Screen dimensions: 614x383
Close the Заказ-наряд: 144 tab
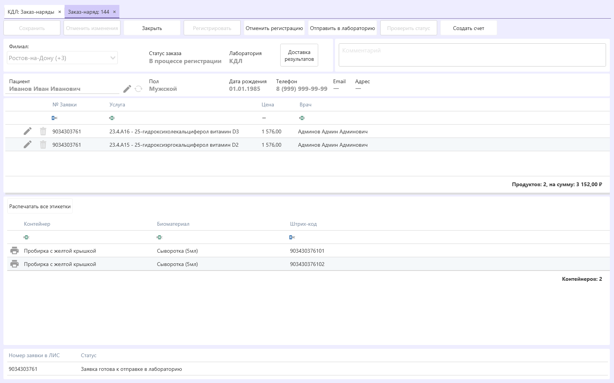point(114,12)
